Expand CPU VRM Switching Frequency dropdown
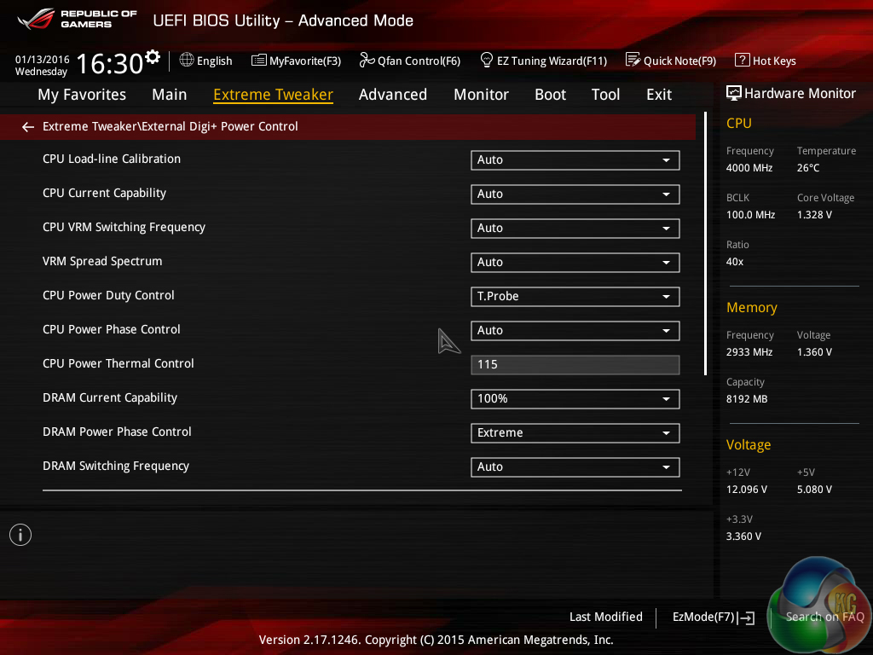873x655 pixels. [575, 229]
